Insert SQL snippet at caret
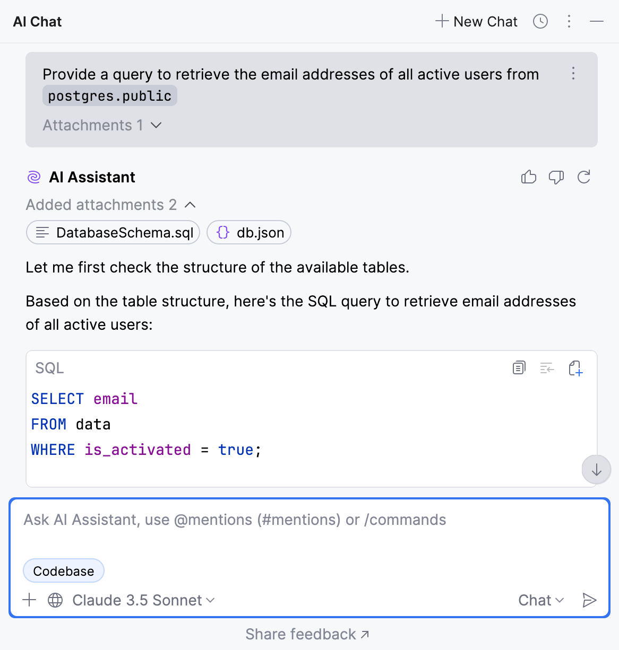619x650 pixels. coord(547,367)
